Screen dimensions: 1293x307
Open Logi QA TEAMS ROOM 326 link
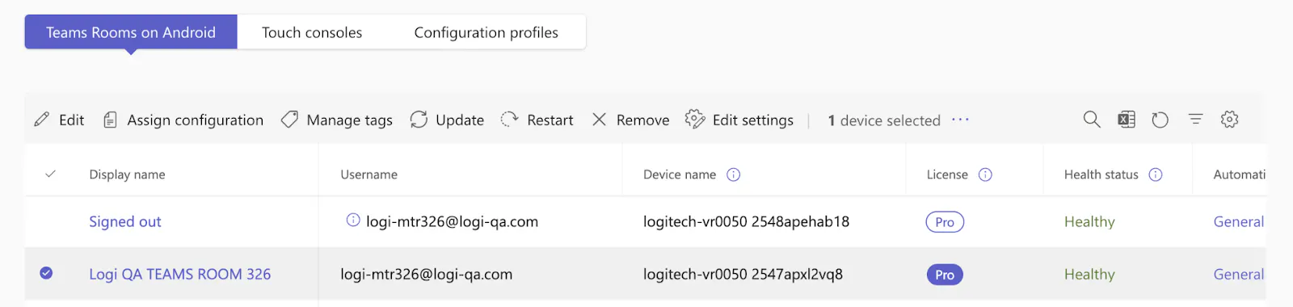[179, 274]
